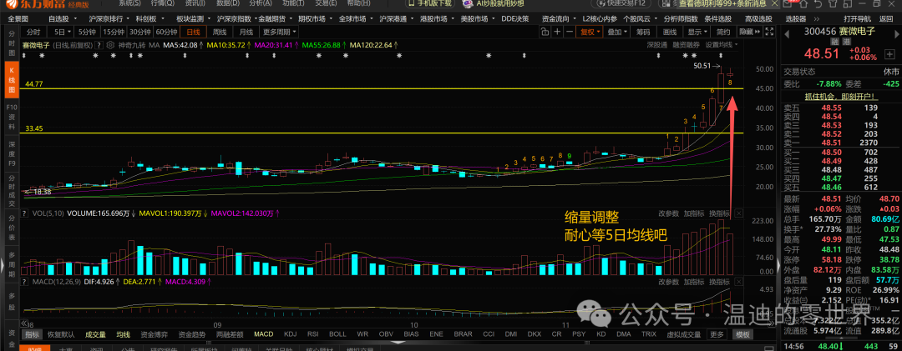Go to previous stock with left arrow

[787, 34]
